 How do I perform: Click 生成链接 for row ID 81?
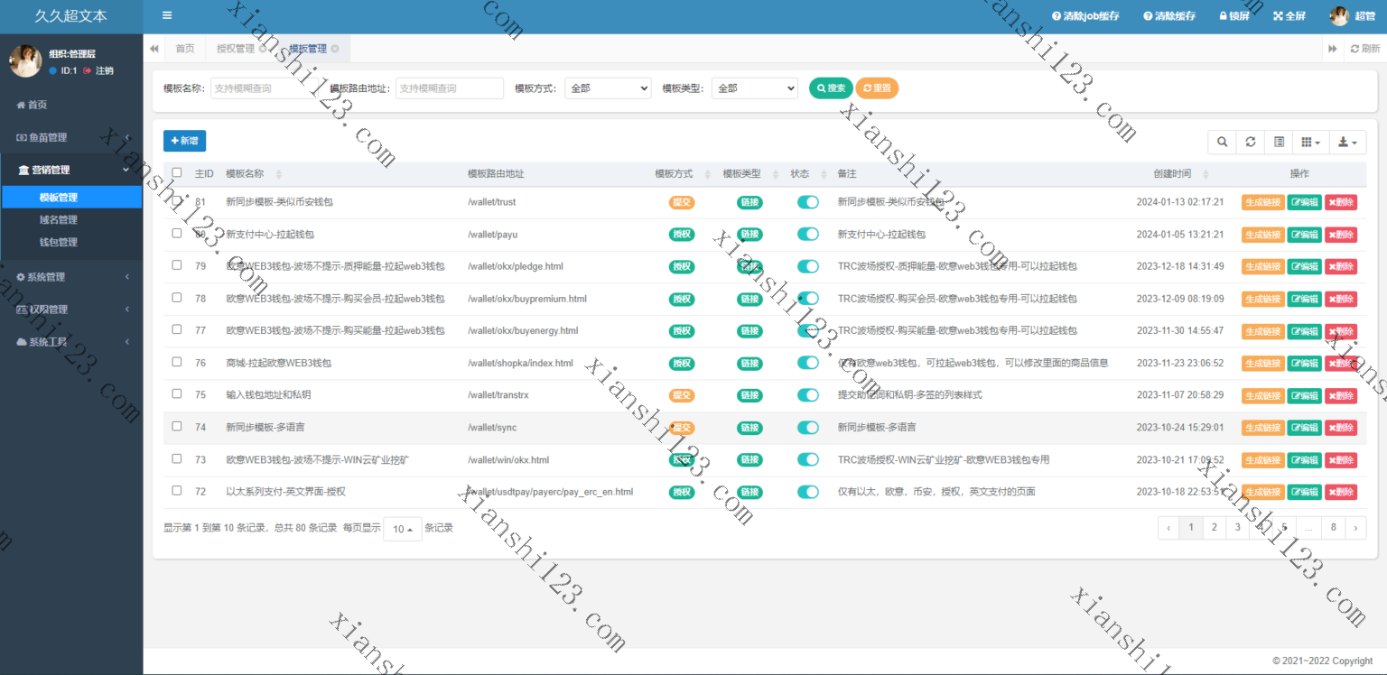tap(1263, 202)
